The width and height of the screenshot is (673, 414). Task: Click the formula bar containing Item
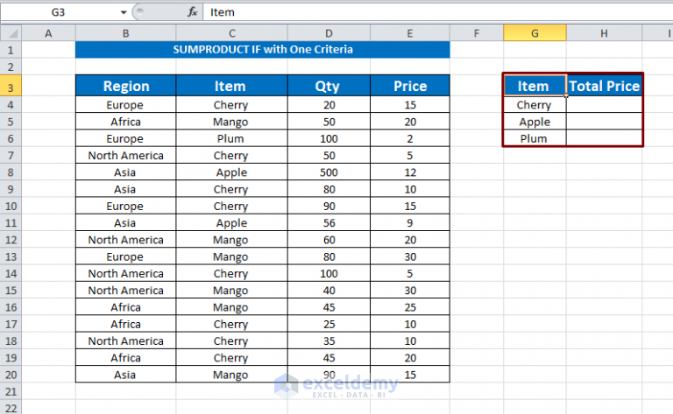coord(438,12)
